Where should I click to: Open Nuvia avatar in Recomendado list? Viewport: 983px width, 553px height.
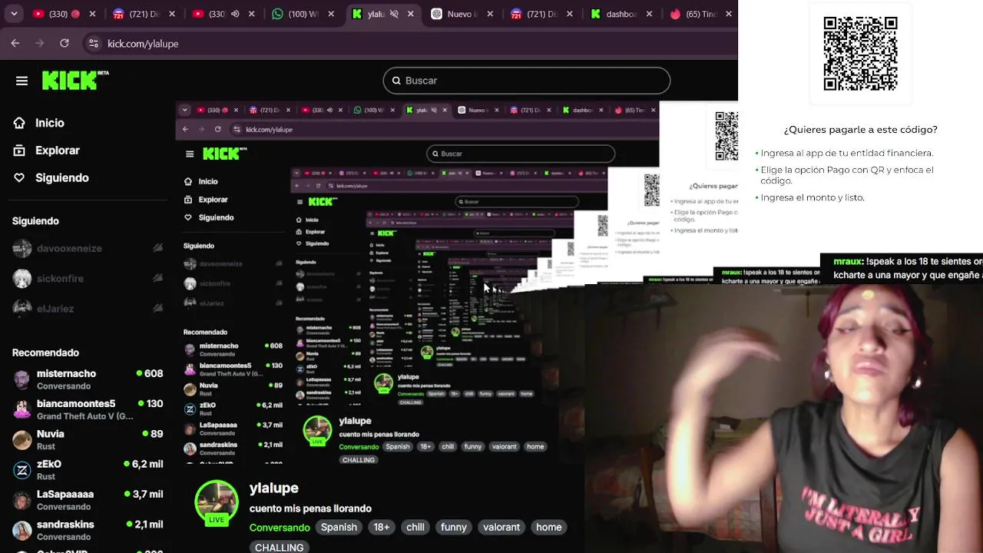coord(22,439)
